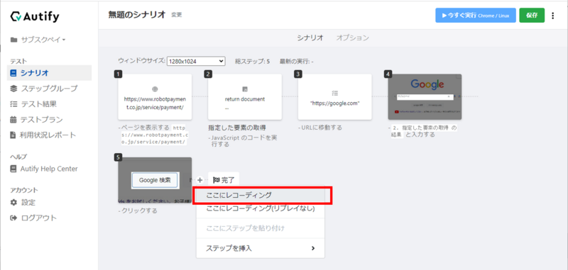Click the globe icon in step 1

[155, 89]
